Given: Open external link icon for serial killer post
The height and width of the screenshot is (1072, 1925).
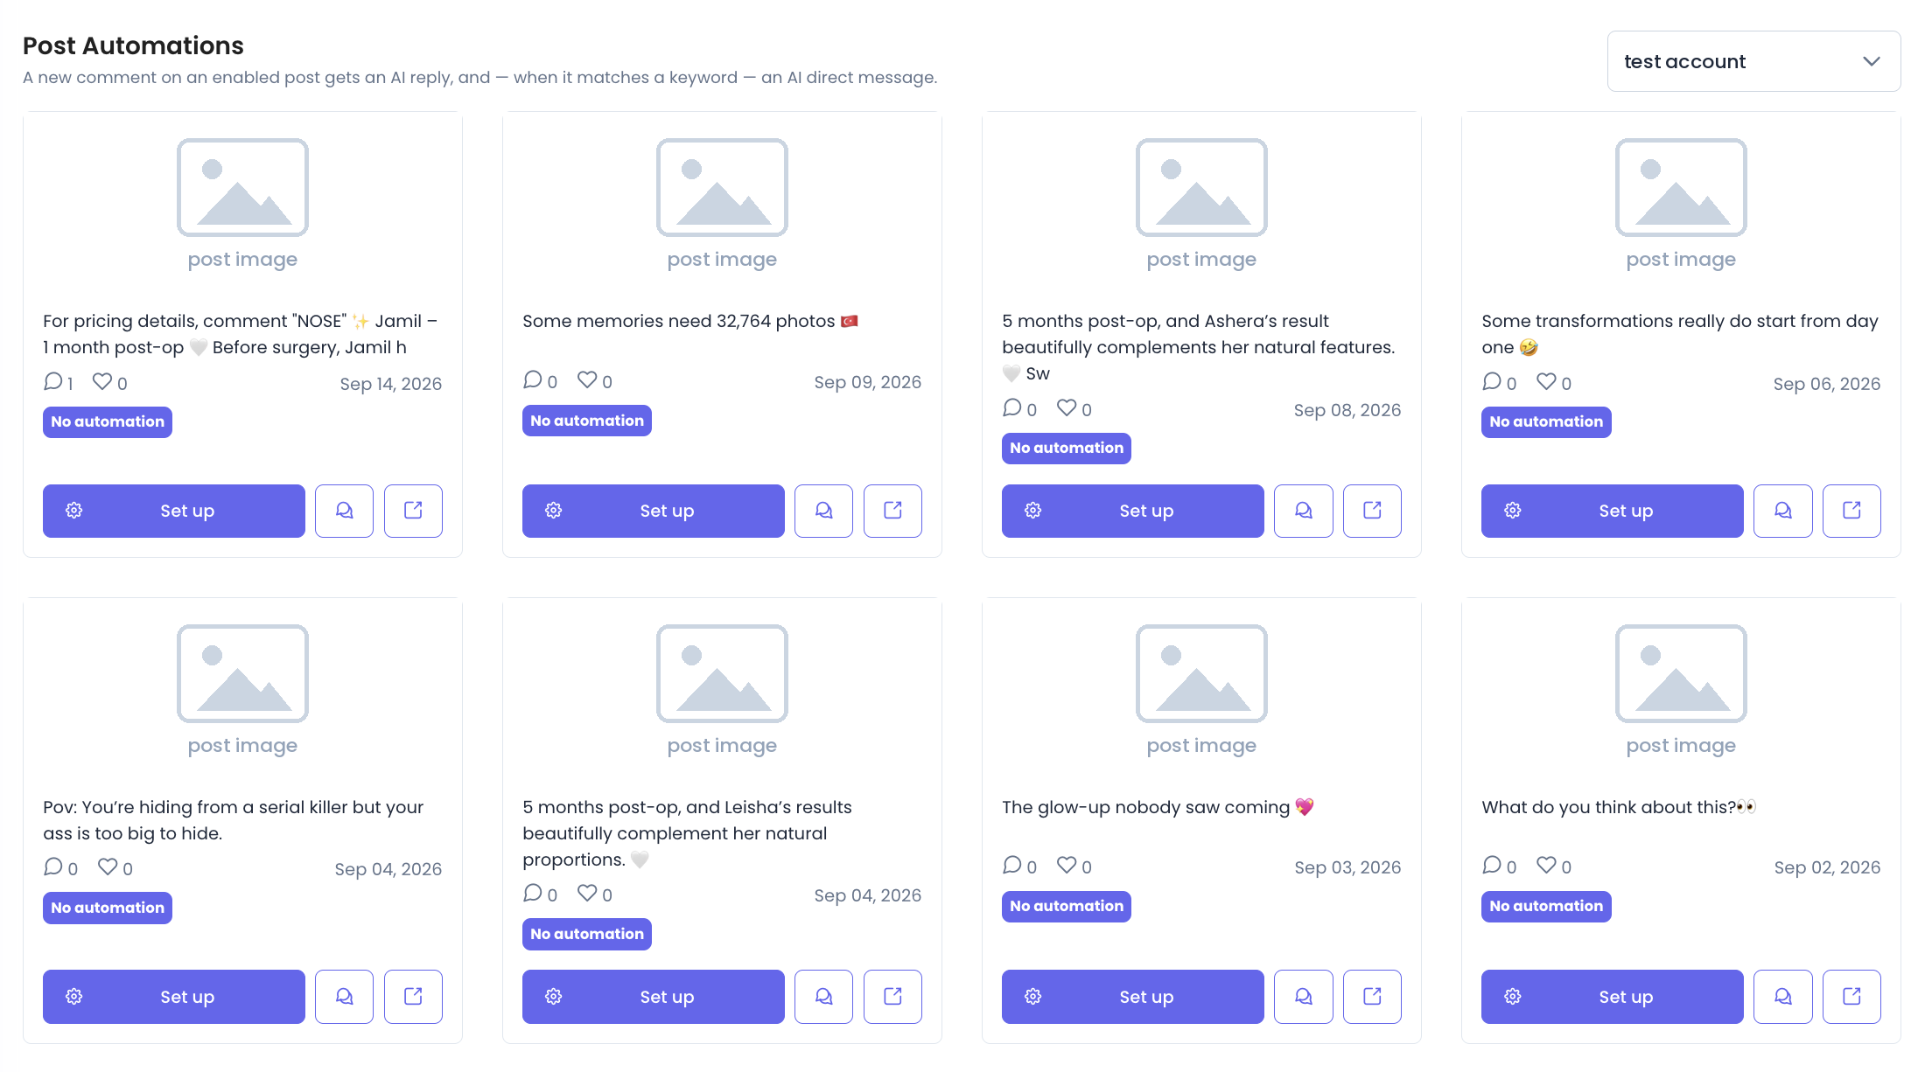Looking at the screenshot, I should click(413, 997).
